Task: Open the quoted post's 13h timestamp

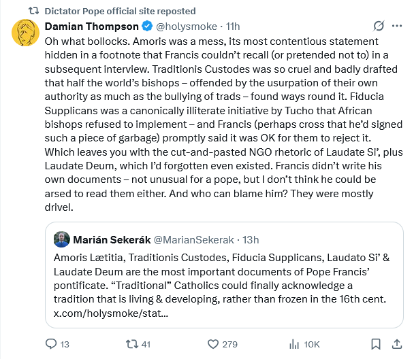Action: (x=250, y=239)
